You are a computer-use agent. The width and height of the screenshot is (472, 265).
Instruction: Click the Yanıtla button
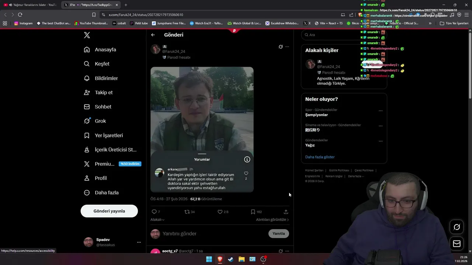coord(279,234)
